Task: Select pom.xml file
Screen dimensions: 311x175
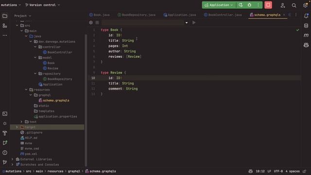Action: click(x=31, y=154)
